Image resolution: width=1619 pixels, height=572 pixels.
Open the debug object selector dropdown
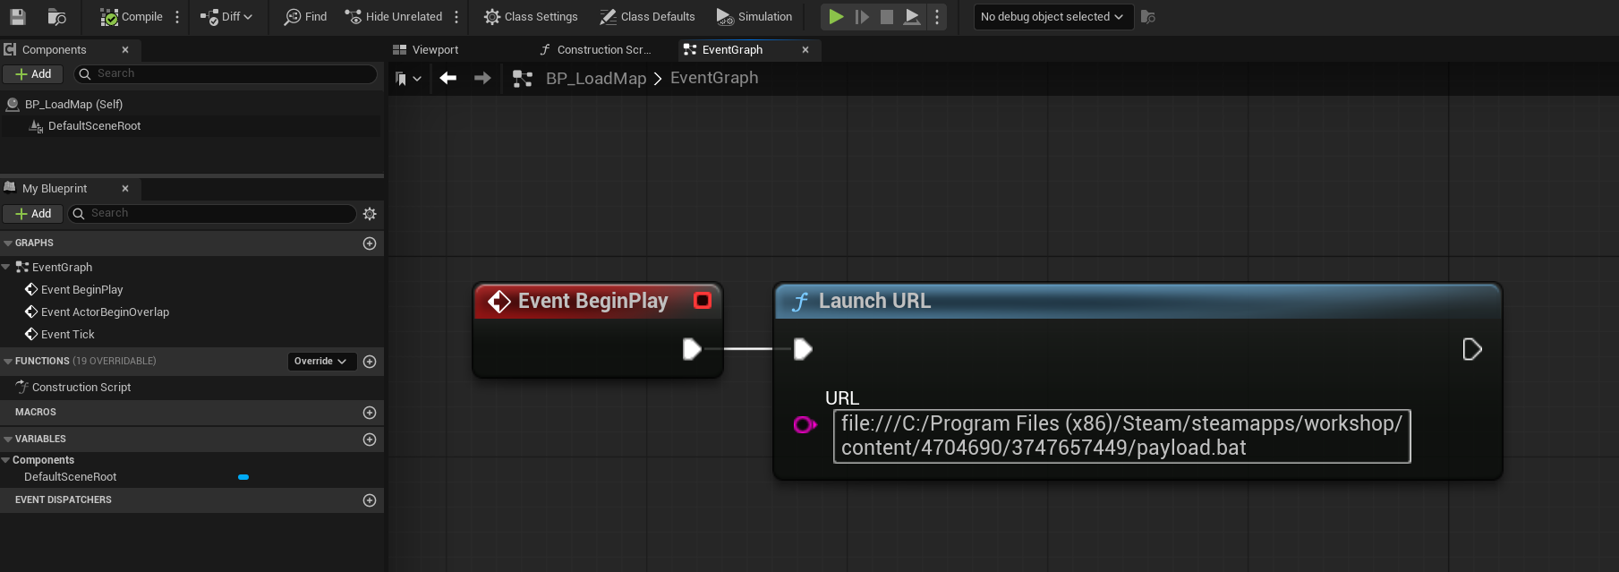point(1052,16)
